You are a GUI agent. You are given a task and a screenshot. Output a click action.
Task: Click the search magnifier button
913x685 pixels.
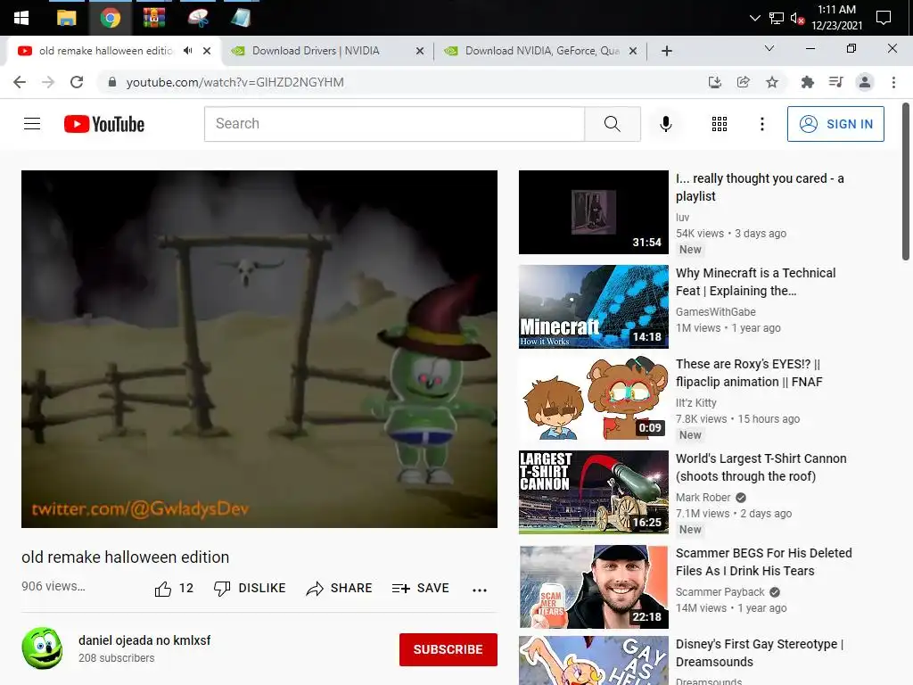612,123
